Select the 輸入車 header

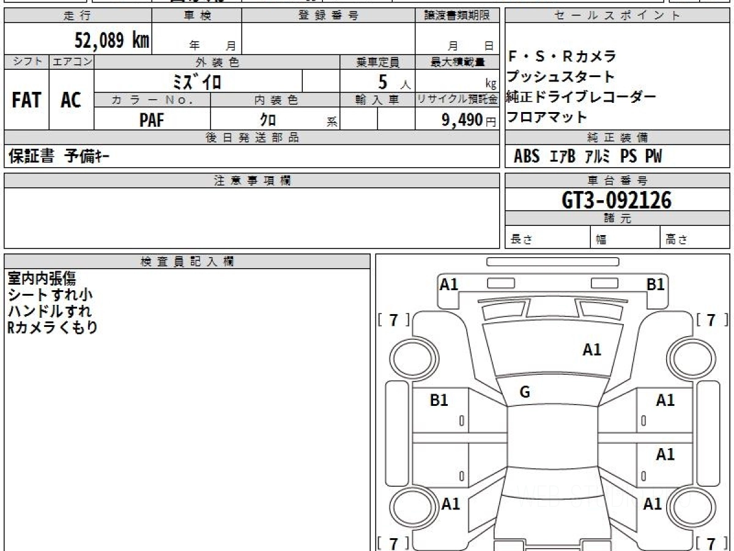(377, 100)
